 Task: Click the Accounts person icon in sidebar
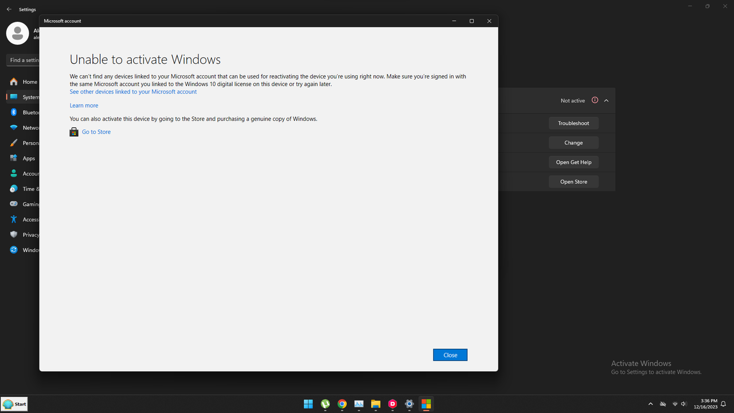tap(14, 174)
